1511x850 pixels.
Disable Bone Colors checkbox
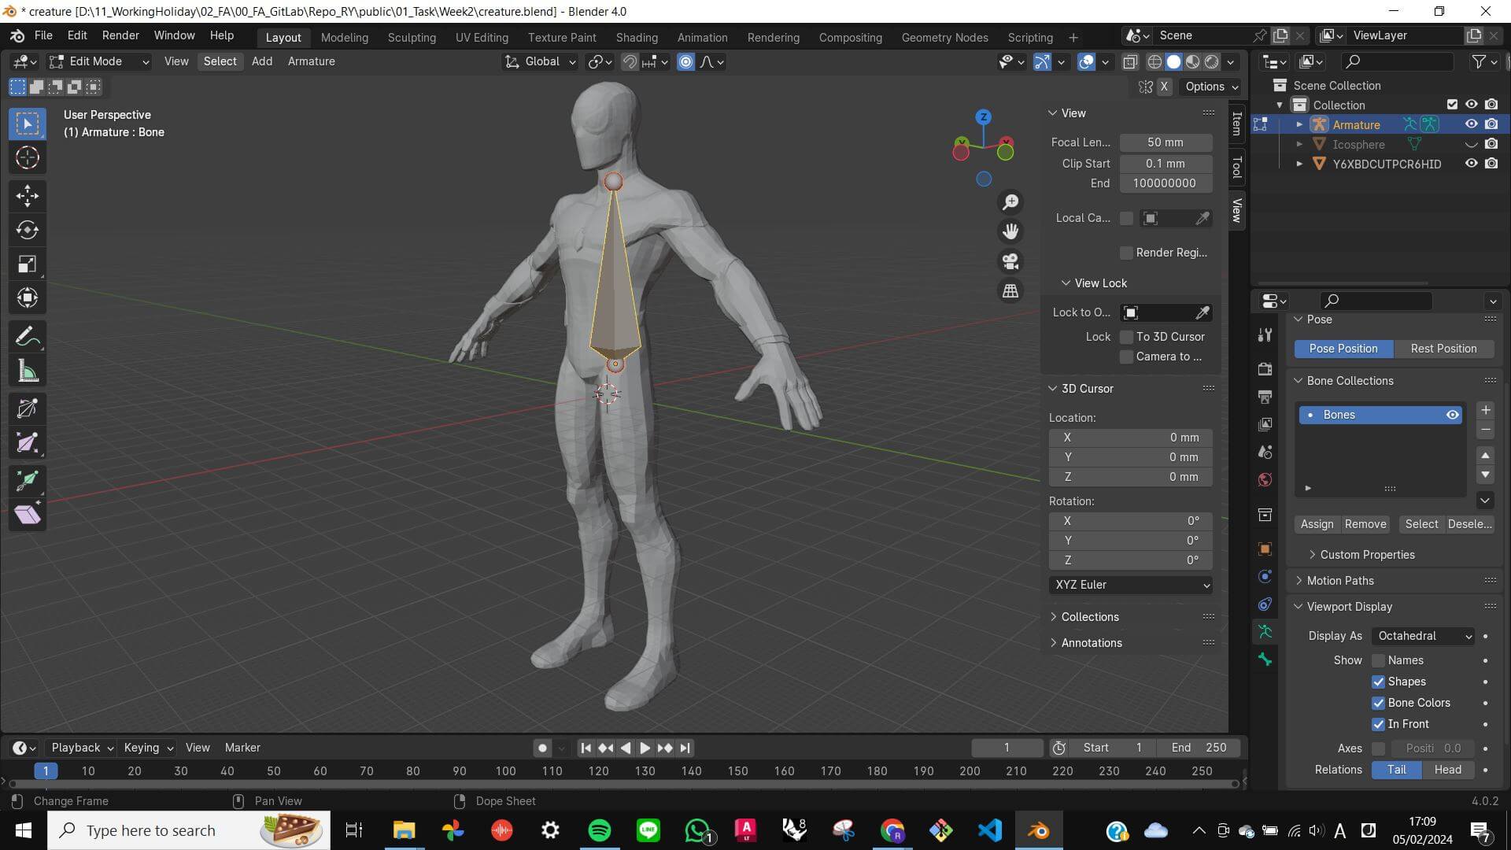[x=1378, y=703]
